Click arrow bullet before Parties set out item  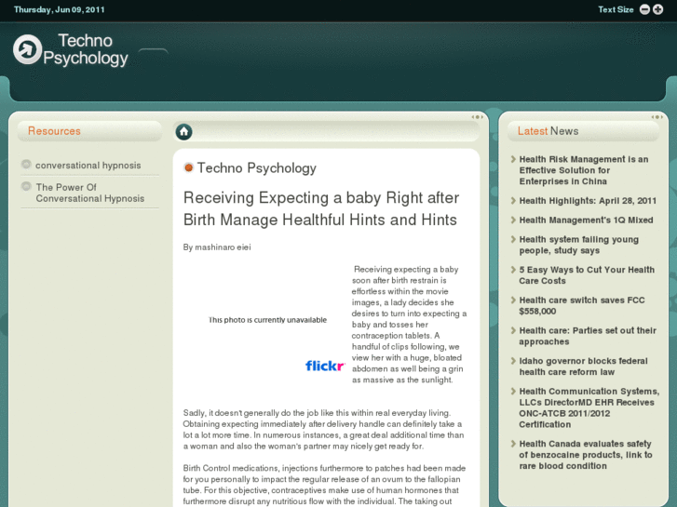(x=513, y=330)
